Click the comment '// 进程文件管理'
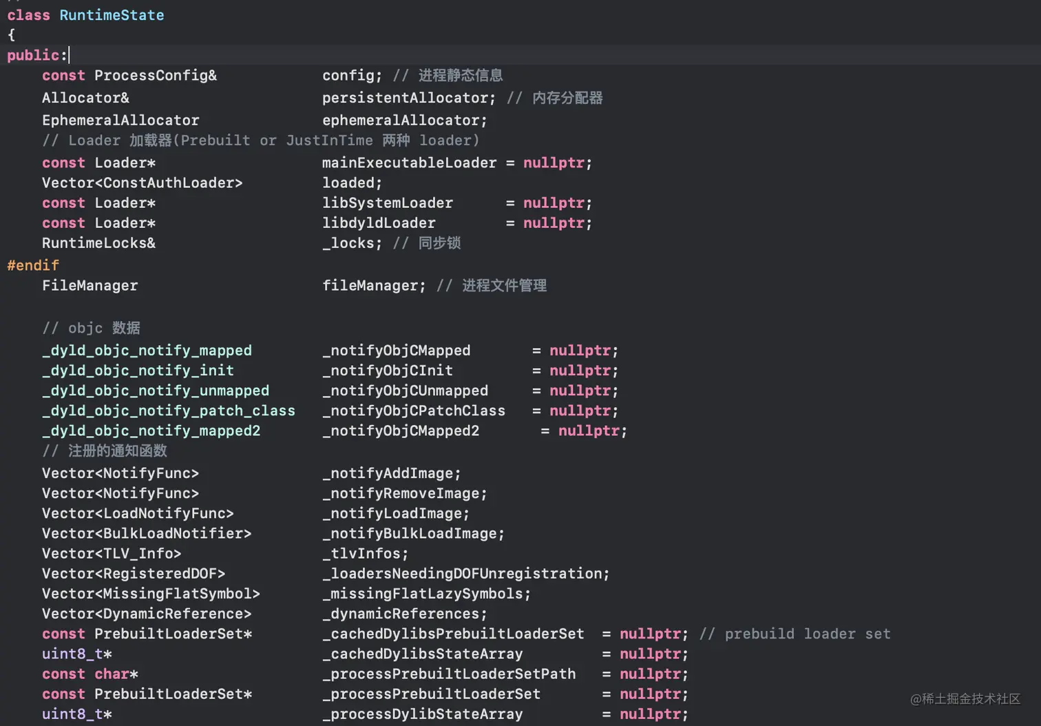This screenshot has height=726, width=1041. (x=492, y=286)
